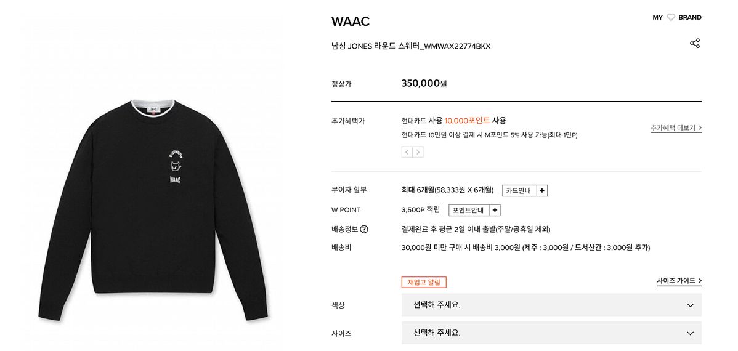Viewport: 738px width, 351px height.
Task: Open the 색상 color selection dropdown
Action: click(551, 305)
